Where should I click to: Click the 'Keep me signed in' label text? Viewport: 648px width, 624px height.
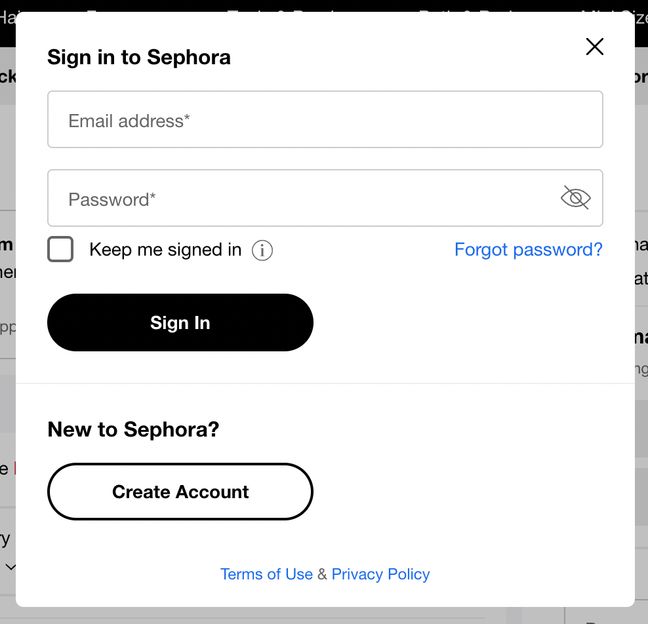tap(165, 250)
